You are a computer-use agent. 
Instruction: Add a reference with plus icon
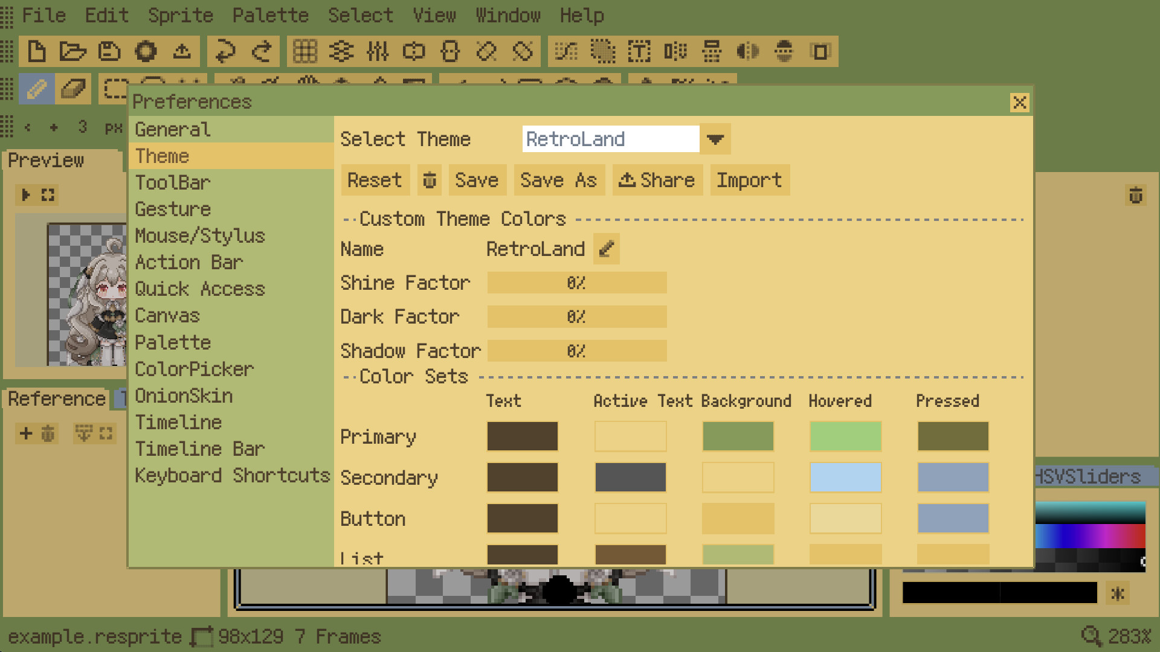[26, 433]
